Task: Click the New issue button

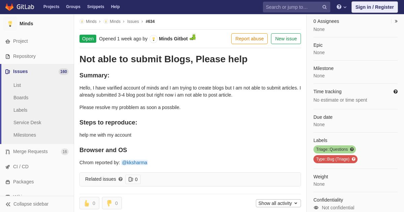Action: [286, 39]
